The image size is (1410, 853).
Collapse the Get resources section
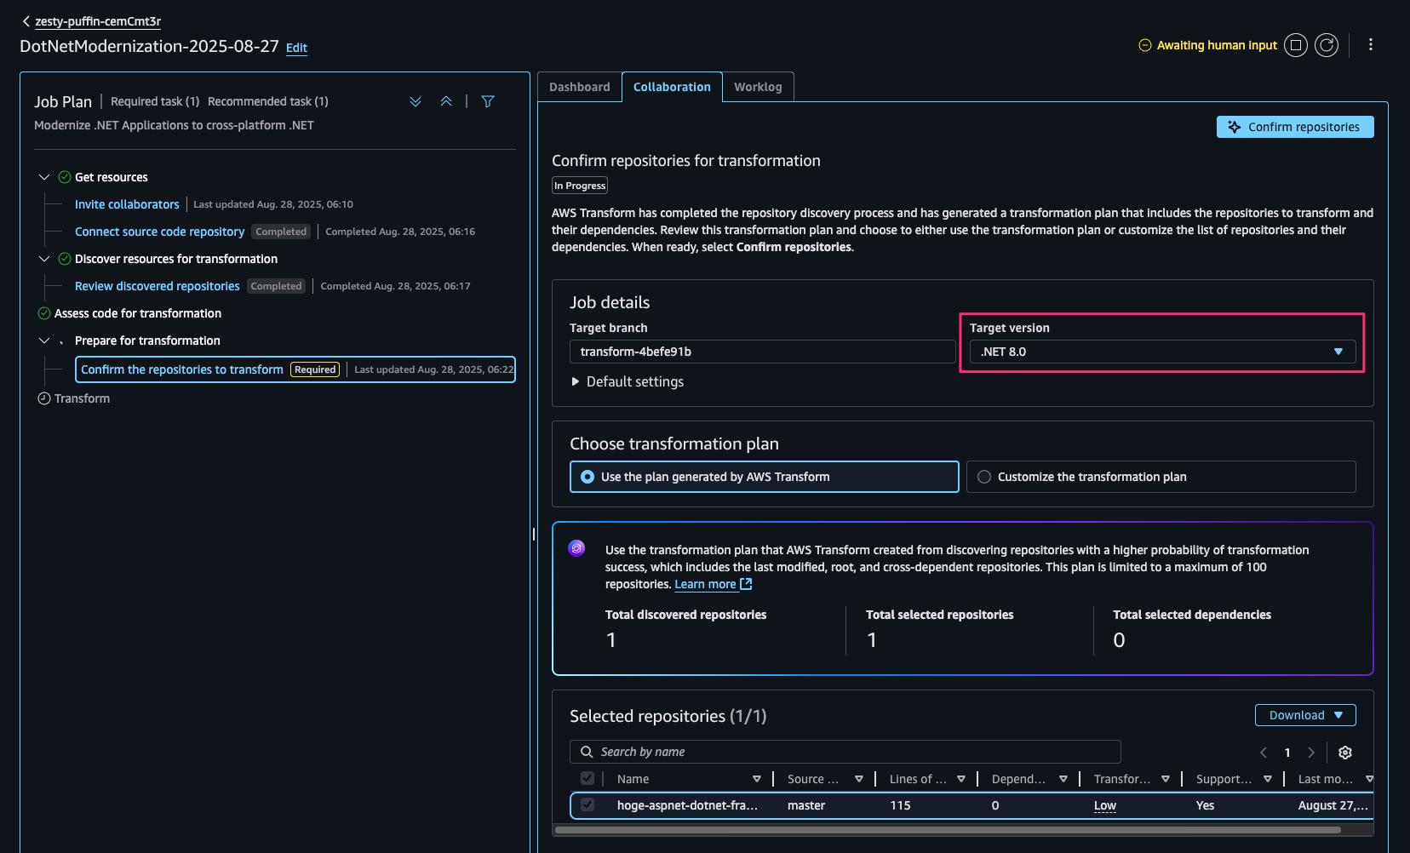(x=44, y=177)
